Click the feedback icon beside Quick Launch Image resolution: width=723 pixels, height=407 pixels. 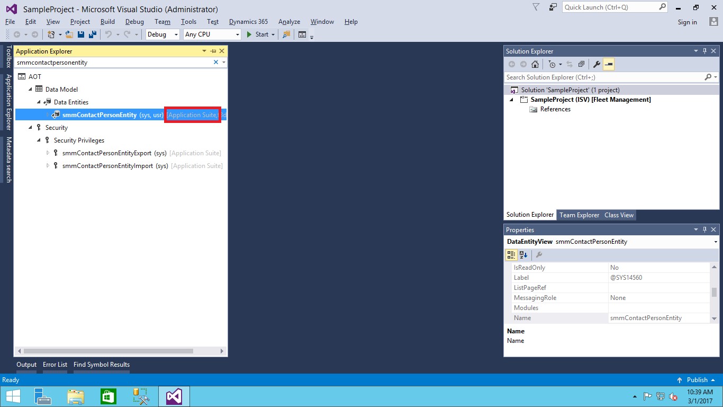[553, 7]
